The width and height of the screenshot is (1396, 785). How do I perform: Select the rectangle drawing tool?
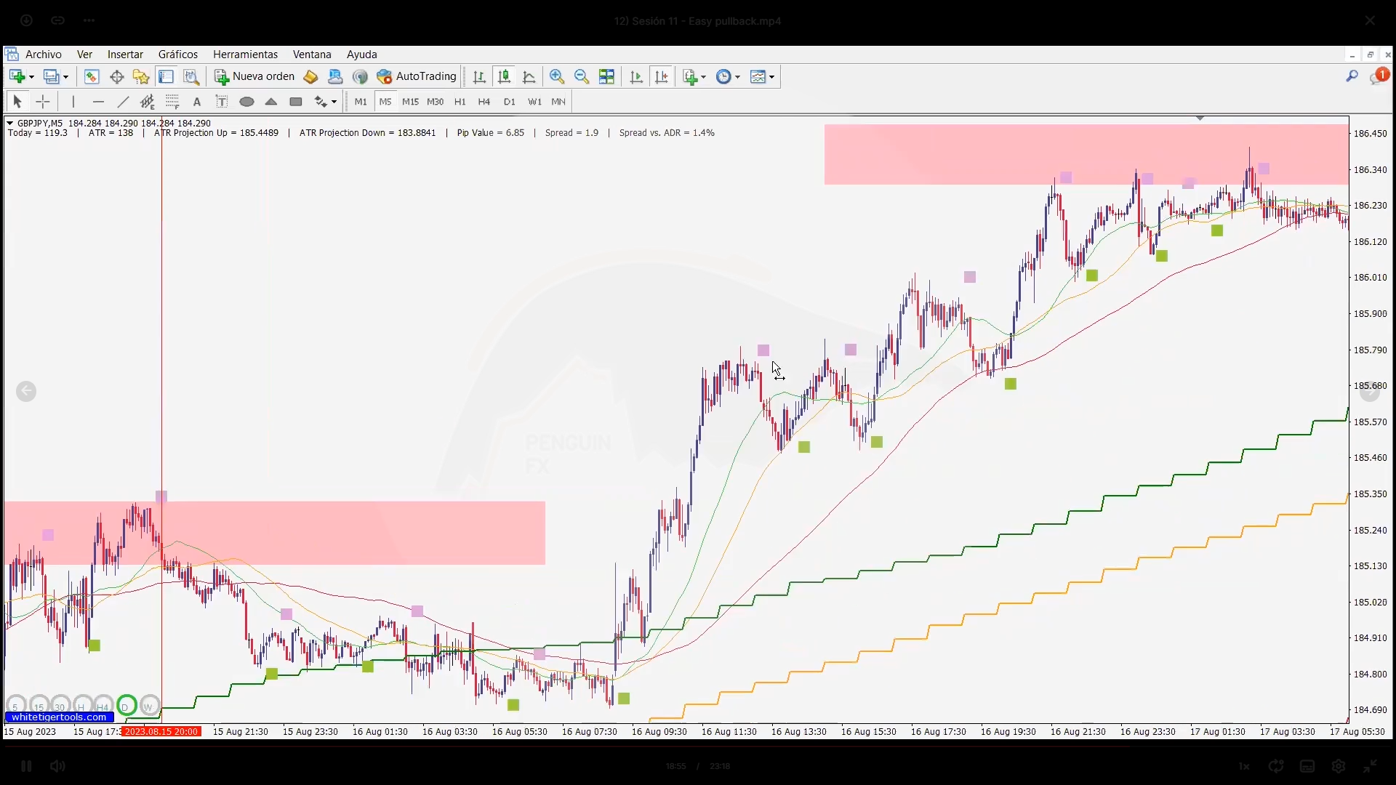tap(296, 102)
